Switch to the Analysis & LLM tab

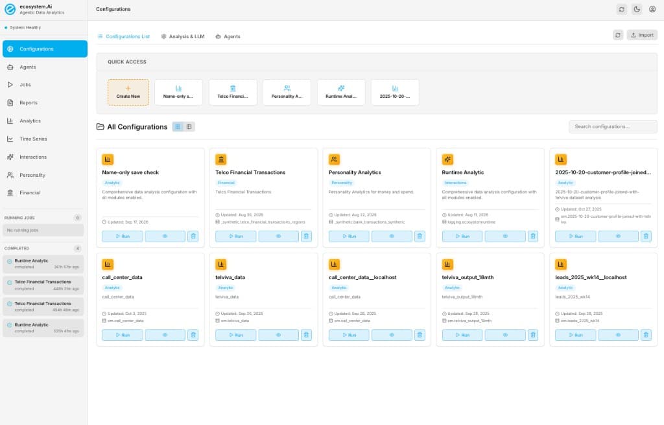[x=182, y=36]
